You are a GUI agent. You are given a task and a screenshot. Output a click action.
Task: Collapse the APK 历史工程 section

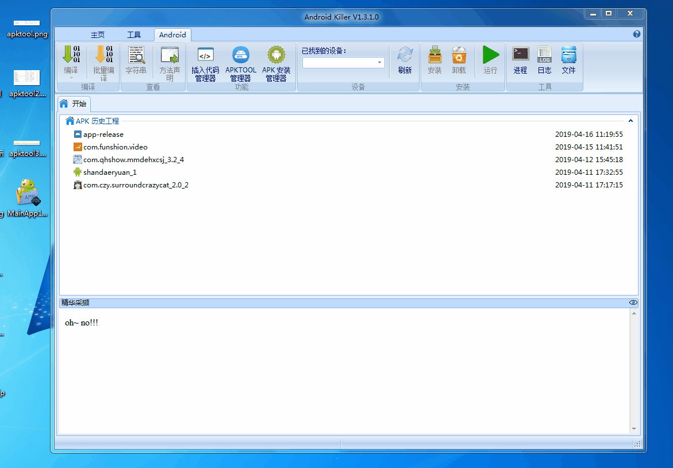[x=630, y=121]
